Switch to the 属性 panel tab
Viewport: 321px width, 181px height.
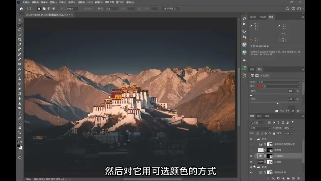coord(260,69)
